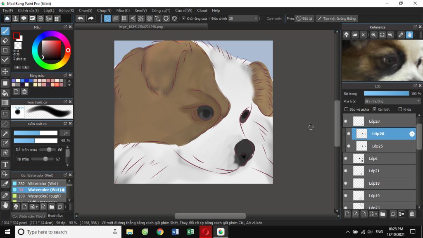Enable the radial snap guide icon
Viewport: 423px width, 238px height.
(x=141, y=19)
